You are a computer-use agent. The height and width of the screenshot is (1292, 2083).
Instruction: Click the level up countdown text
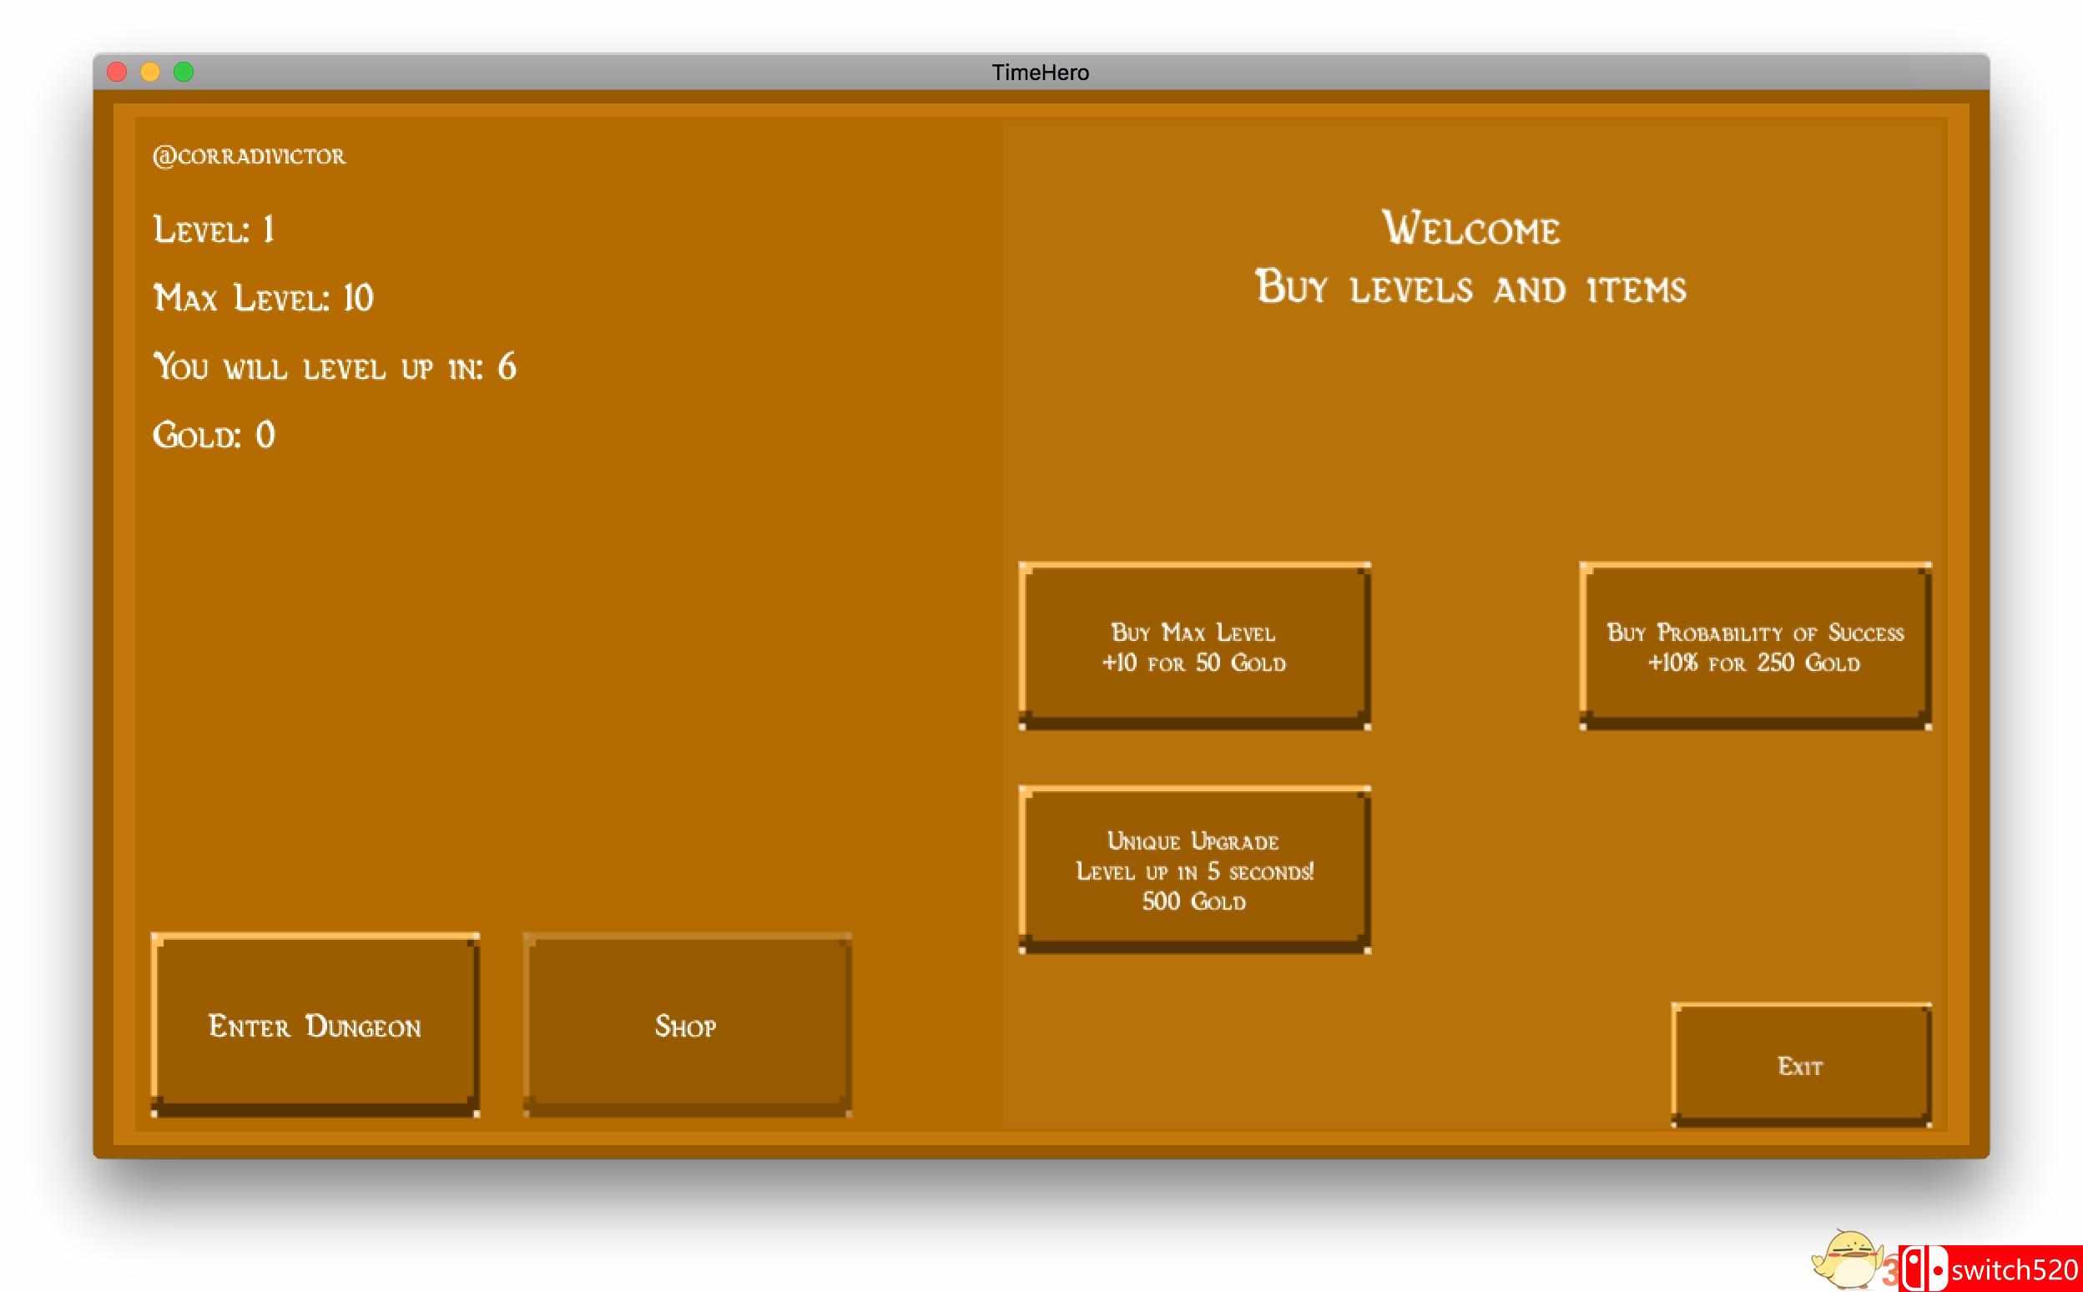click(x=334, y=367)
